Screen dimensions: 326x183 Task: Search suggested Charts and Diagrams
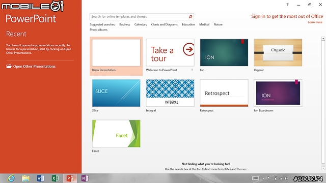164,24
